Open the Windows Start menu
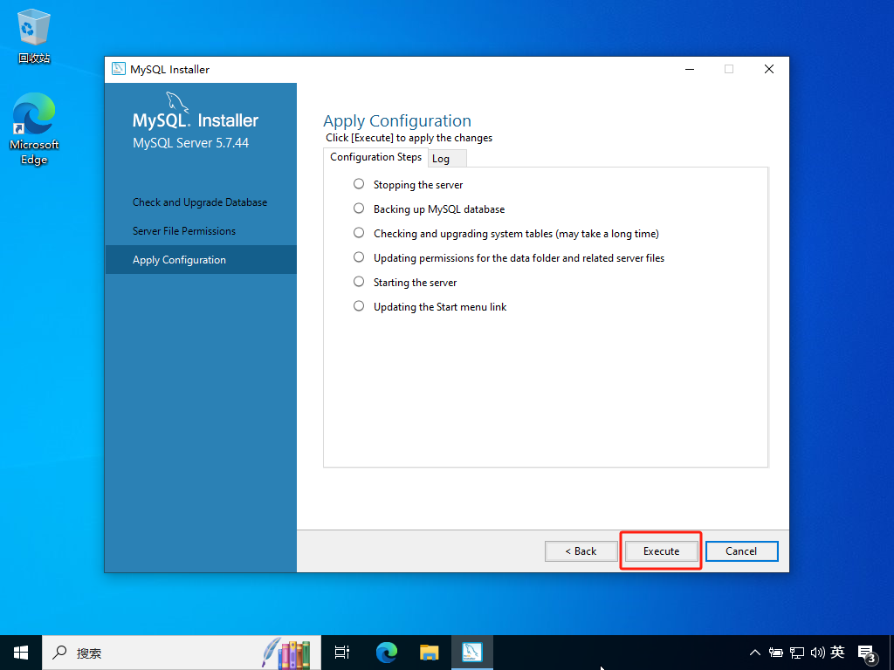 (21, 652)
